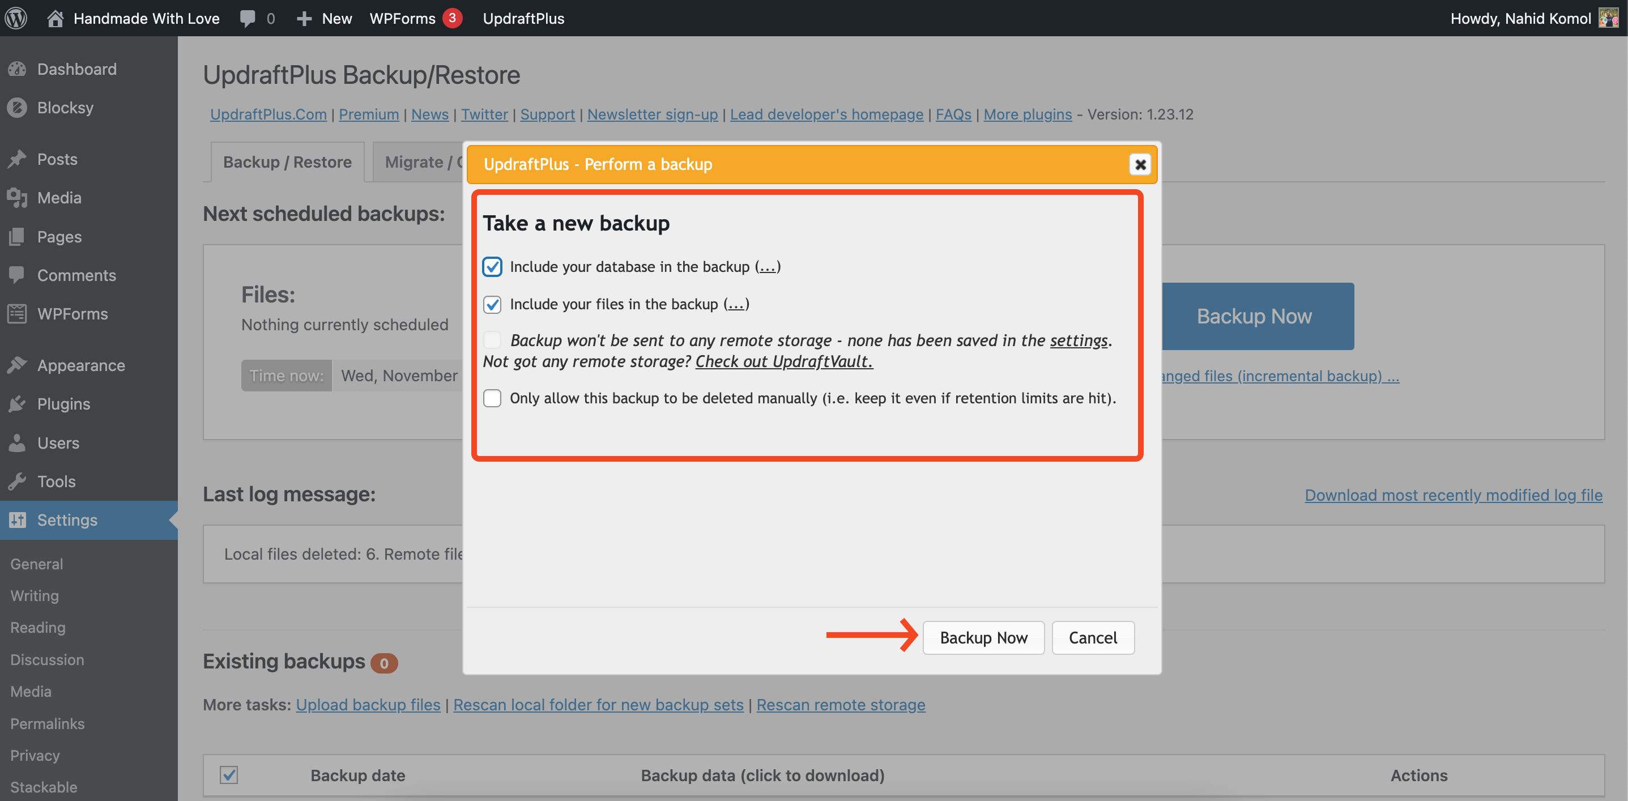Click the Posts sidebar icon
Viewport: 1628px width, 801px height.
click(x=15, y=159)
